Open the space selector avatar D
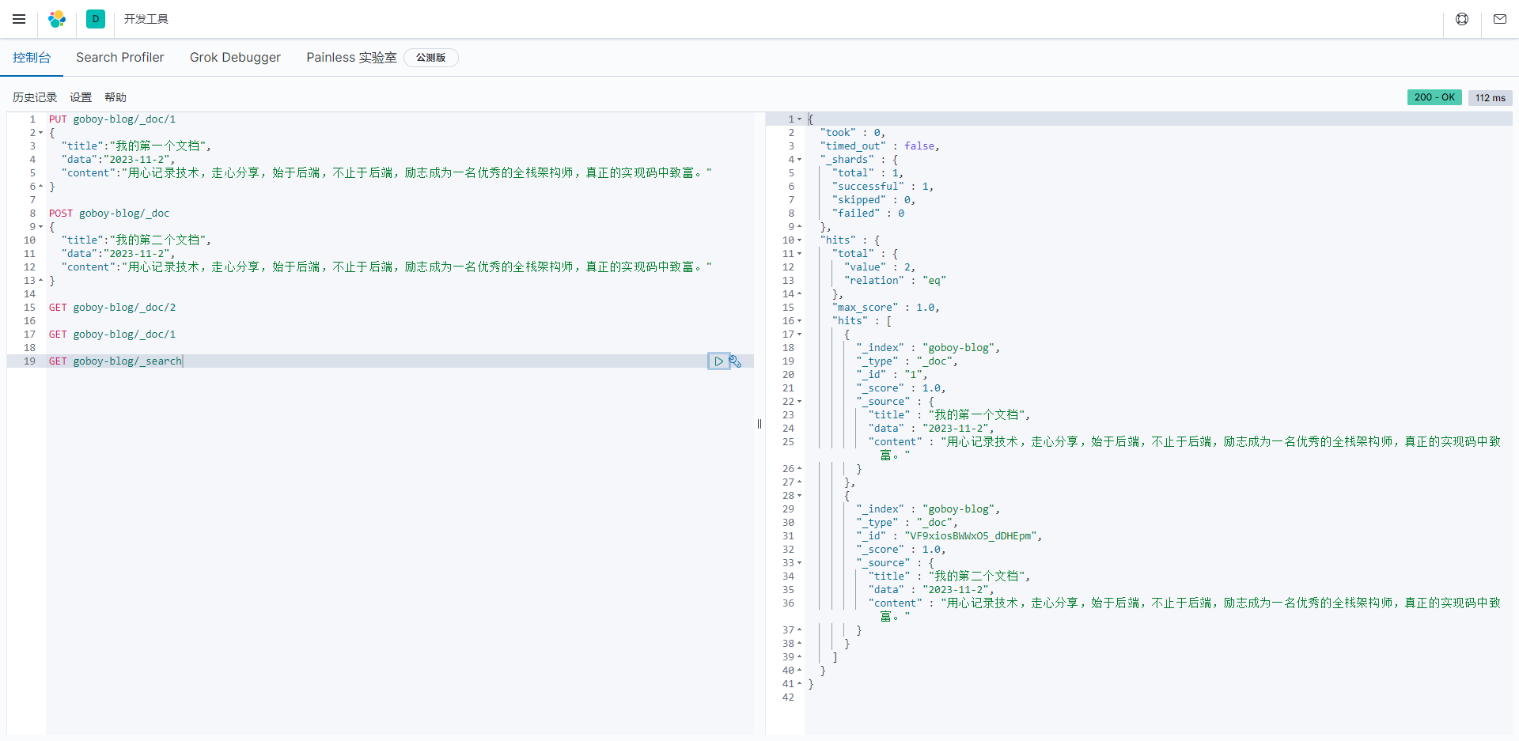1519x741 pixels. [x=96, y=19]
